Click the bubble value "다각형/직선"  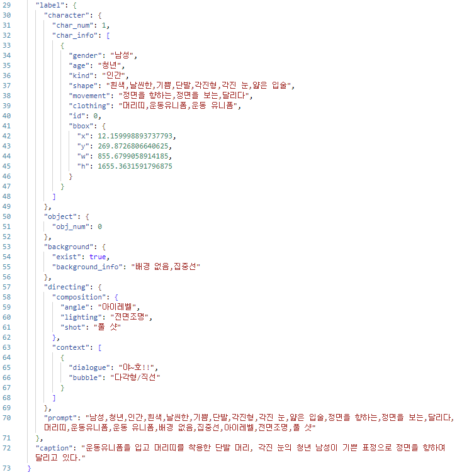point(135,377)
